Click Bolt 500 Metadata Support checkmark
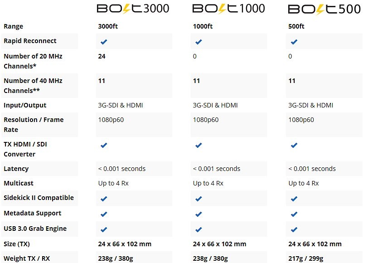 click(294, 214)
